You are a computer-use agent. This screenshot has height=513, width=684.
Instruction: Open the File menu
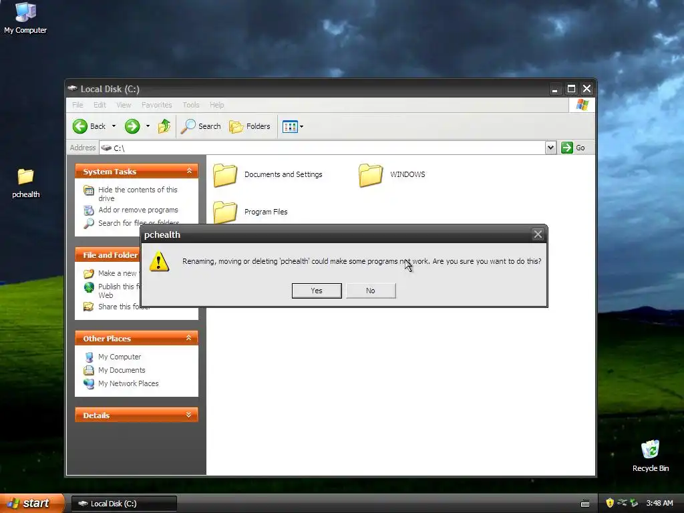pyautogui.click(x=77, y=105)
